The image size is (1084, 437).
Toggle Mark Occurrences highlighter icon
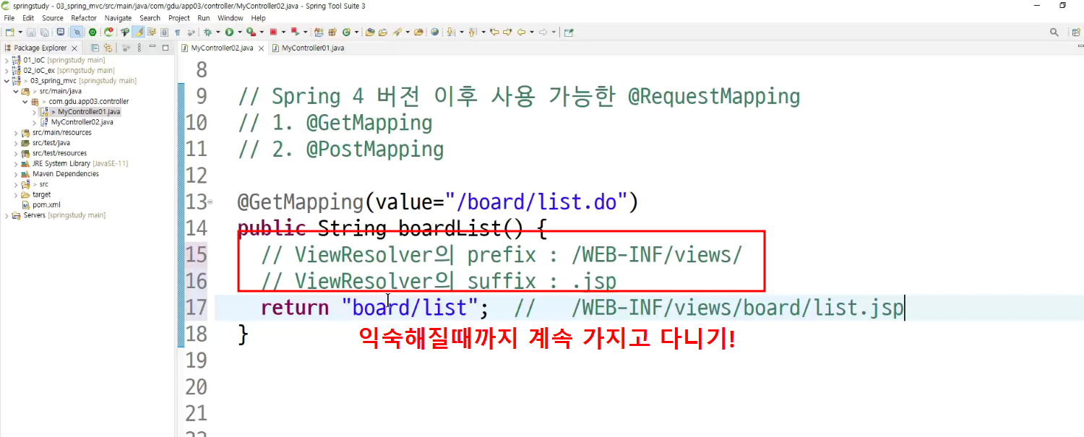pyautogui.click(x=138, y=32)
